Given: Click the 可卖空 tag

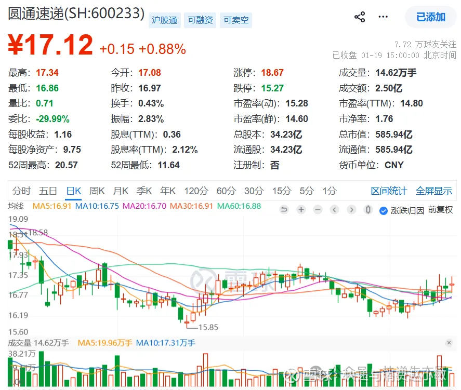Looking at the screenshot, I should point(236,20).
